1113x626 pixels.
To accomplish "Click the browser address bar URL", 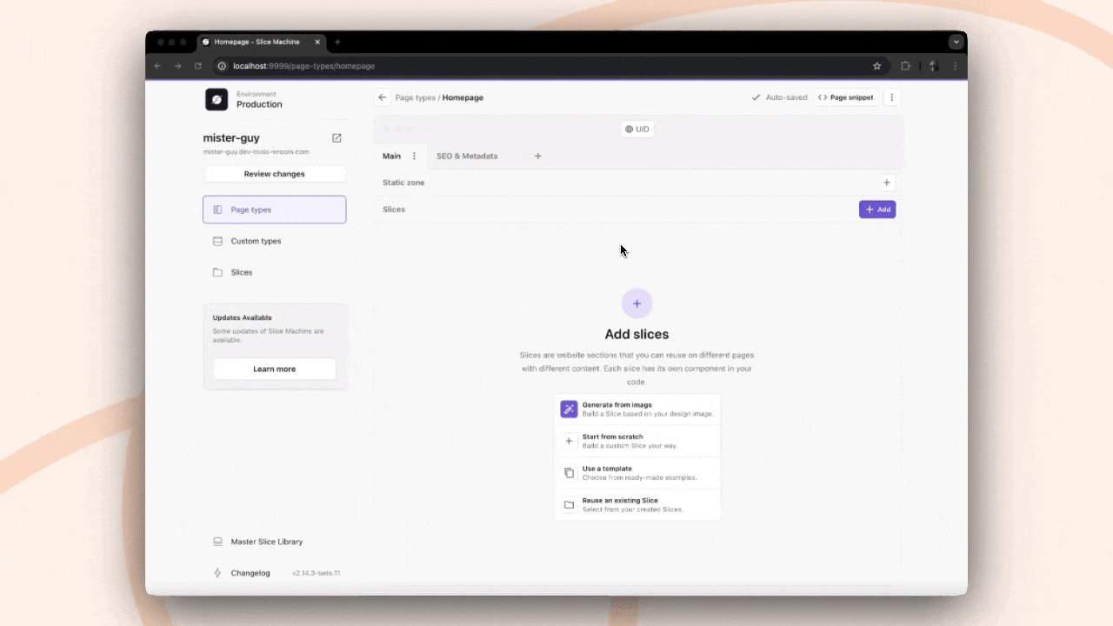I will [x=303, y=66].
